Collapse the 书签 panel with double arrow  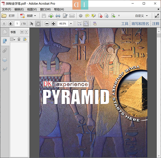pyautogui.click(x=22, y=32)
